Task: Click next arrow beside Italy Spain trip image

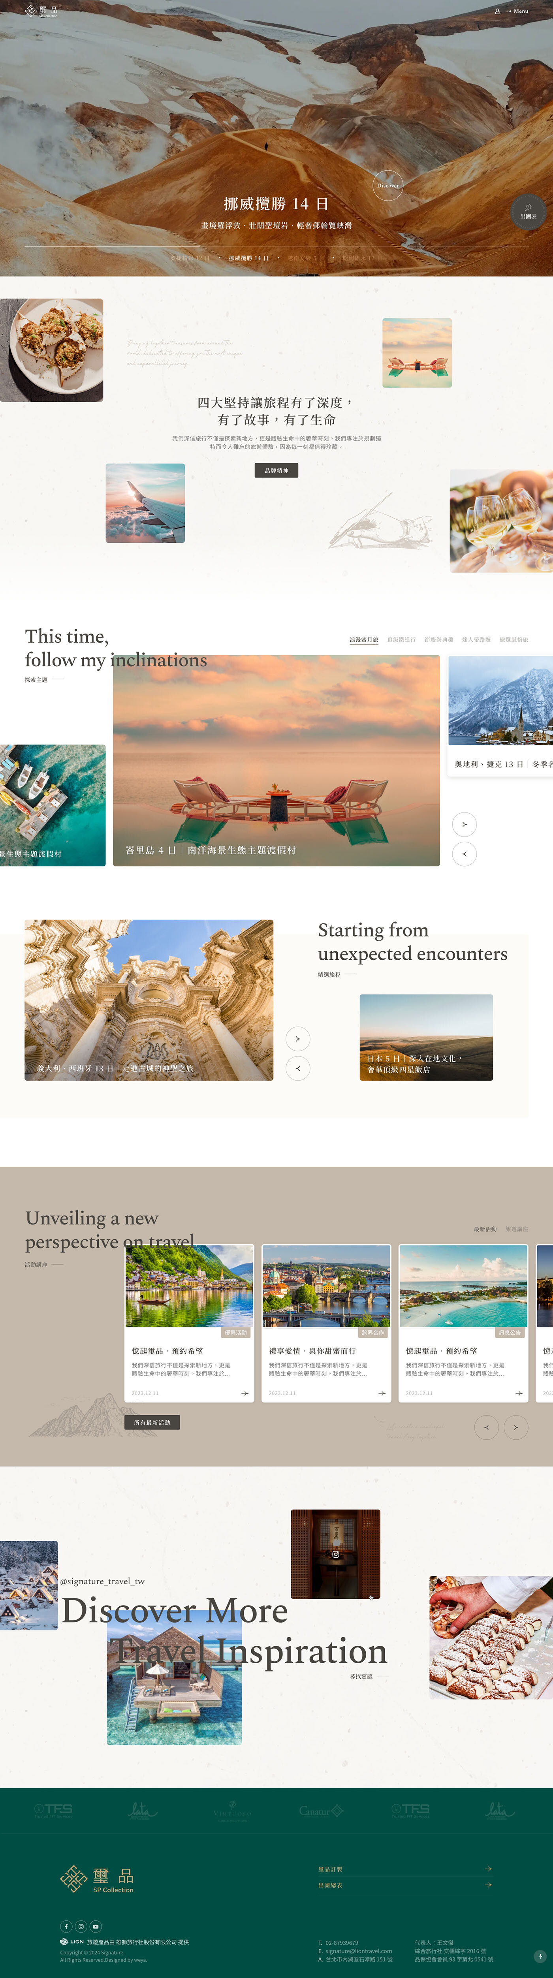Action: click(298, 1039)
